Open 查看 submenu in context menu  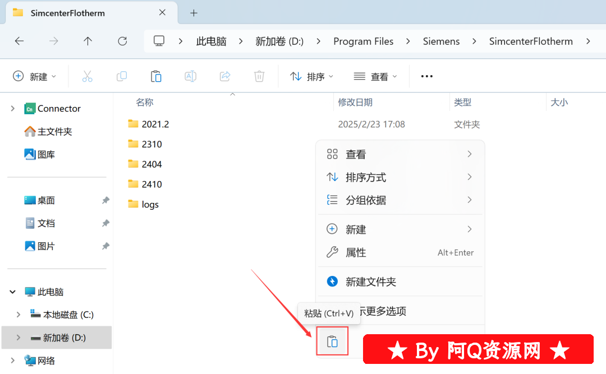click(x=400, y=154)
